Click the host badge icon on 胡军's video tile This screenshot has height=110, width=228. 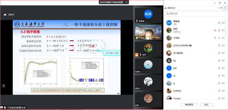pos(137,55)
